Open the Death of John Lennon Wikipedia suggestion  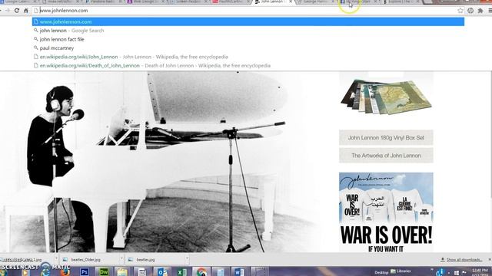coord(248,66)
